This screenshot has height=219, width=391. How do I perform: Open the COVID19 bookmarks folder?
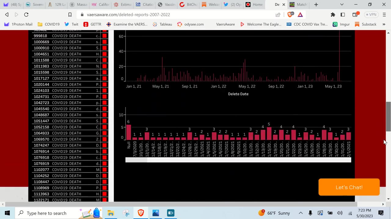click(x=49, y=24)
